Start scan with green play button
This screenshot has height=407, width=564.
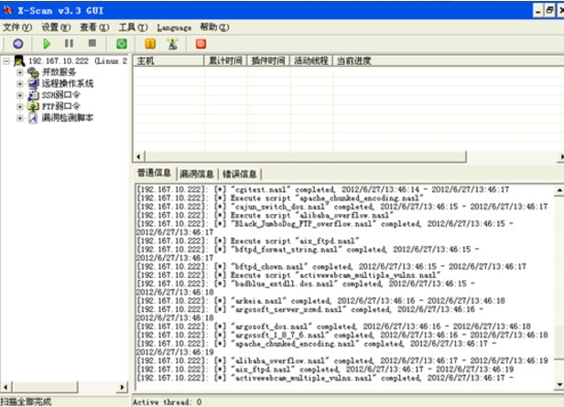coord(47,44)
